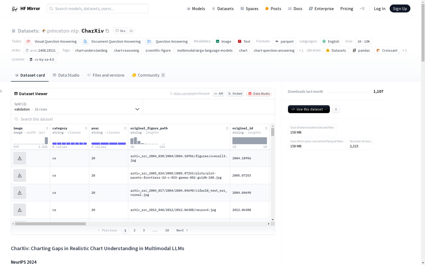Sort by the category column arrows
The width and height of the screenshot is (425, 265).
(86, 128)
